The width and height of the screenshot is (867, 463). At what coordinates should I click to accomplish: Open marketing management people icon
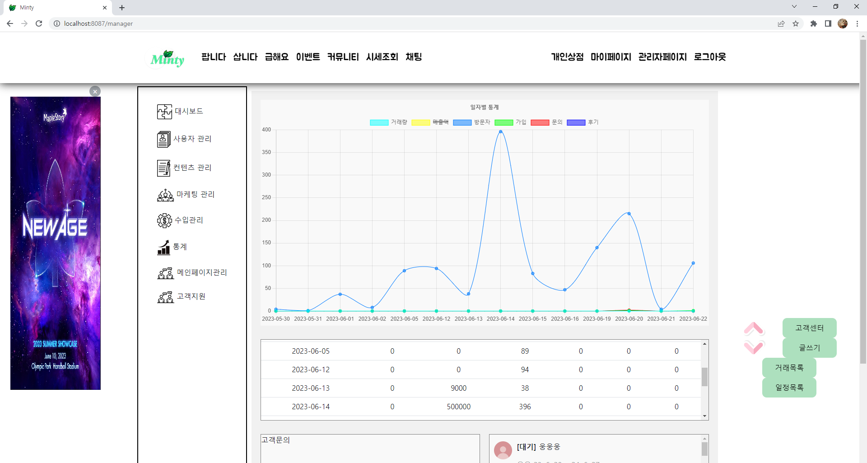coord(165,195)
